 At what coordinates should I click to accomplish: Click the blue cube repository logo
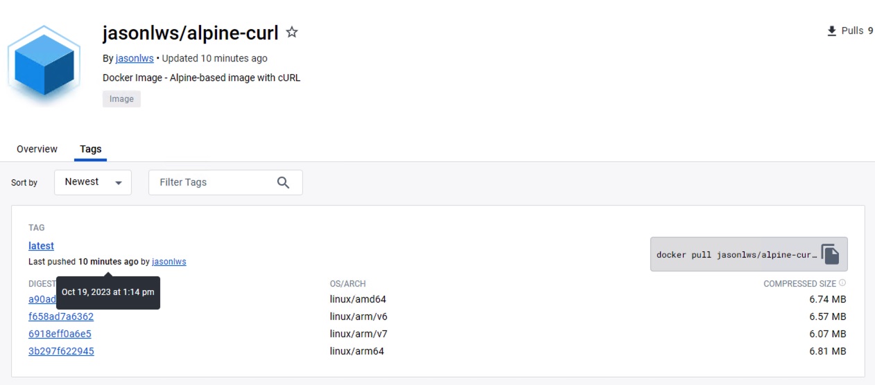[41, 66]
